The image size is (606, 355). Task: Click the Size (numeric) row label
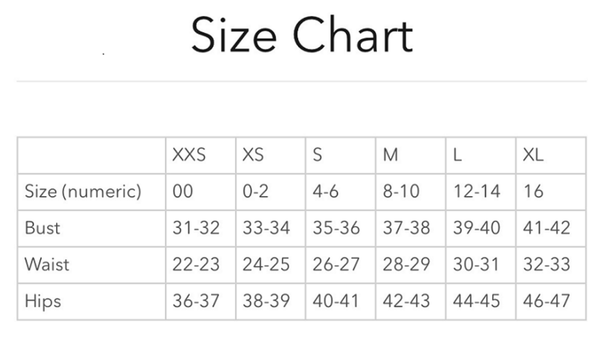(x=83, y=192)
